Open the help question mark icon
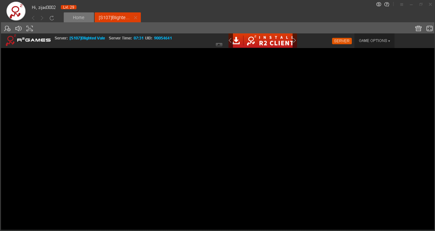Viewport: 435px width, 231px height. coord(387,4)
